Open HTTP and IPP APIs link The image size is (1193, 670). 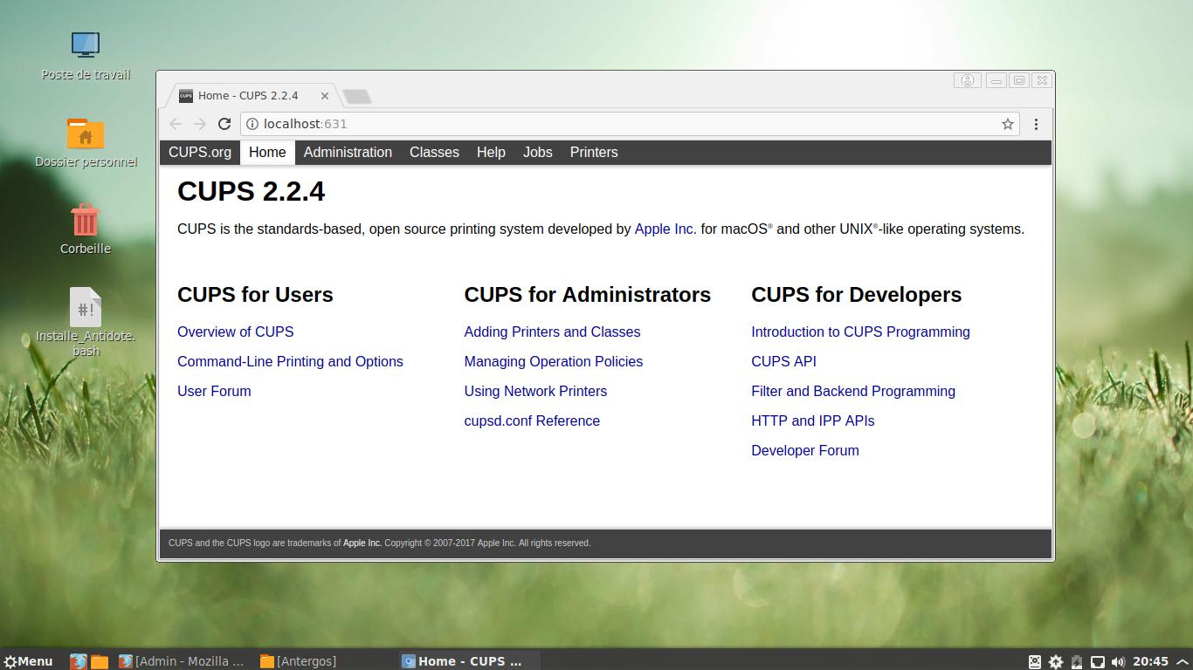click(812, 420)
